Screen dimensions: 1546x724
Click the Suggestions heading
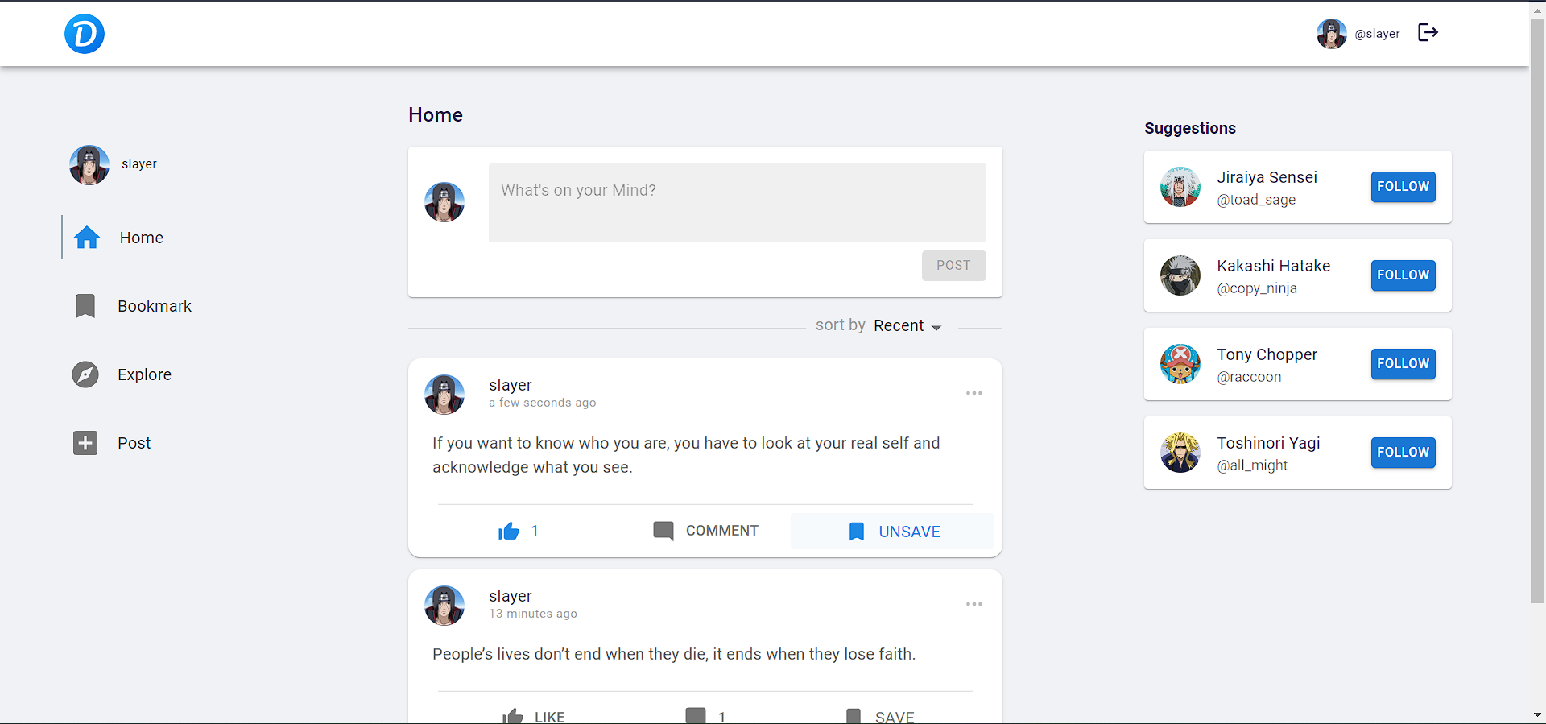pyautogui.click(x=1190, y=128)
